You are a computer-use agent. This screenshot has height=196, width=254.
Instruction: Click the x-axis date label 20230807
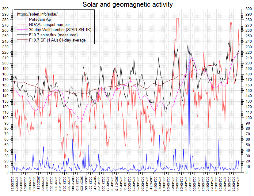pyautogui.click(x=17, y=184)
